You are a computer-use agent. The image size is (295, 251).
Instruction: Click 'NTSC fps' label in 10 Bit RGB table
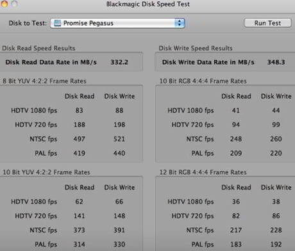(200, 139)
